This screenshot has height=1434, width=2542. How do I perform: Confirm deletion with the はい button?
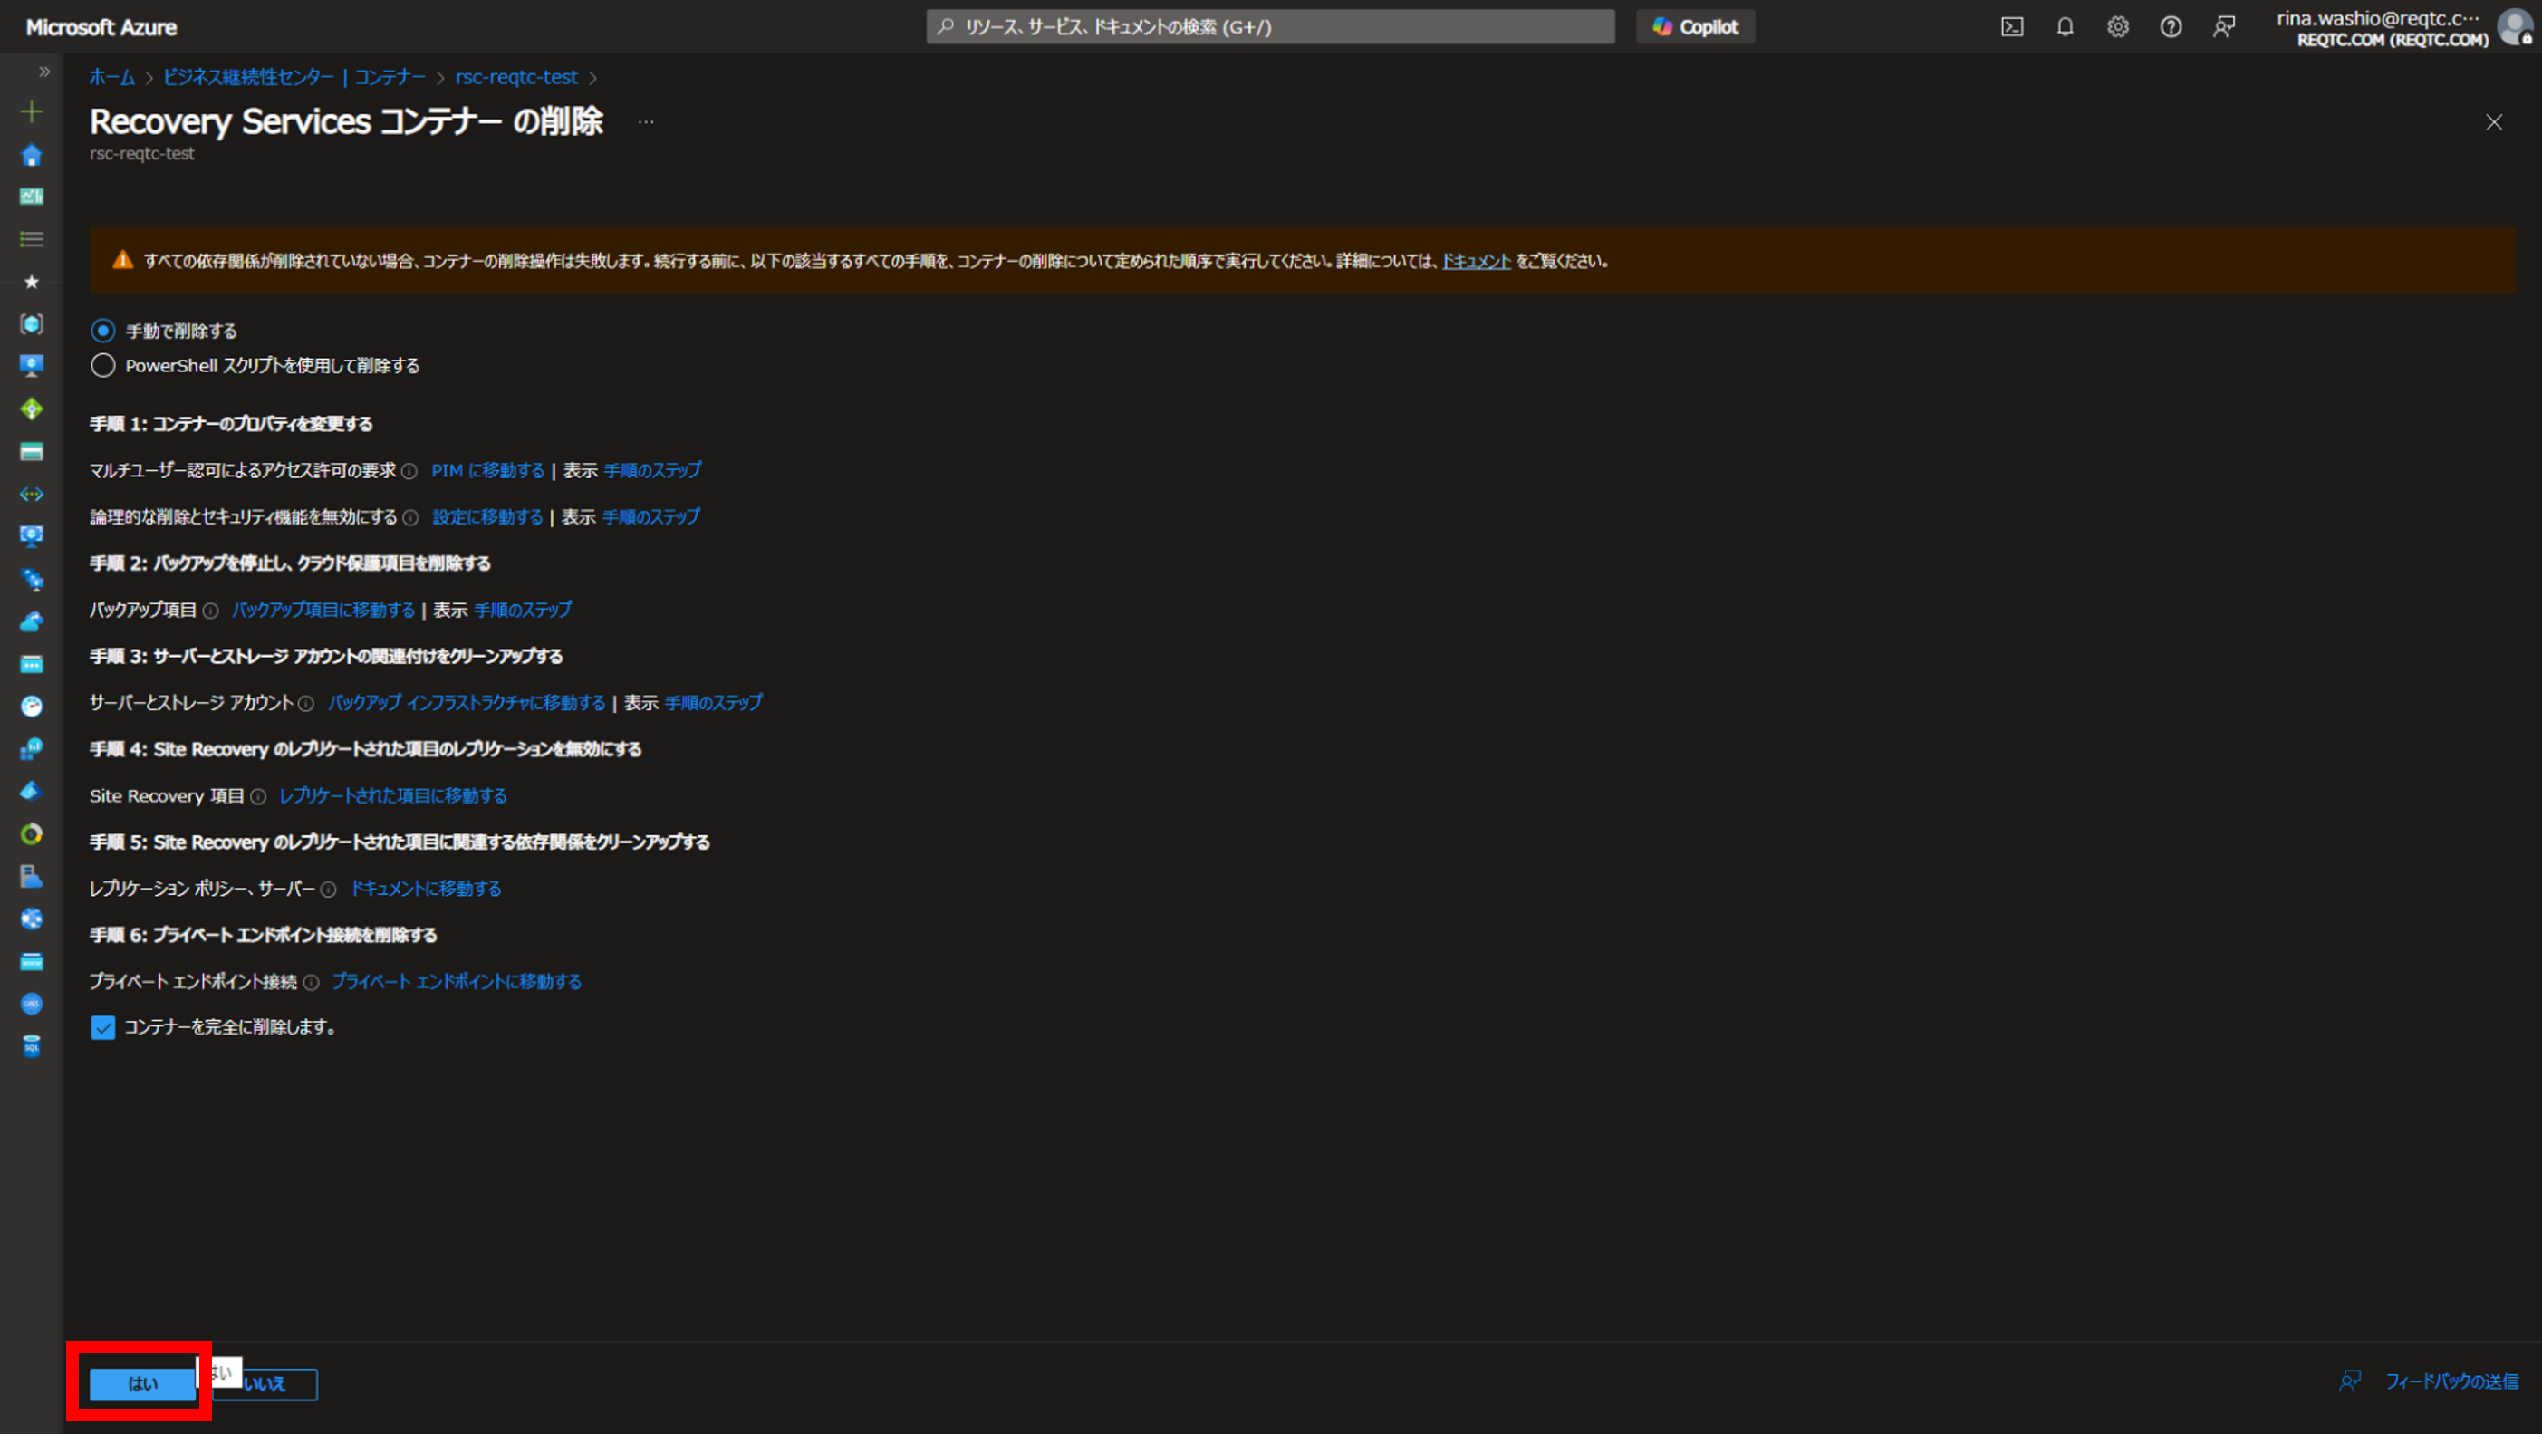(x=142, y=1383)
